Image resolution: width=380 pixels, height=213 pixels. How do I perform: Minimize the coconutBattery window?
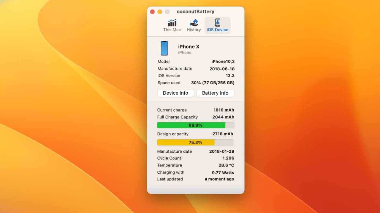click(x=160, y=12)
